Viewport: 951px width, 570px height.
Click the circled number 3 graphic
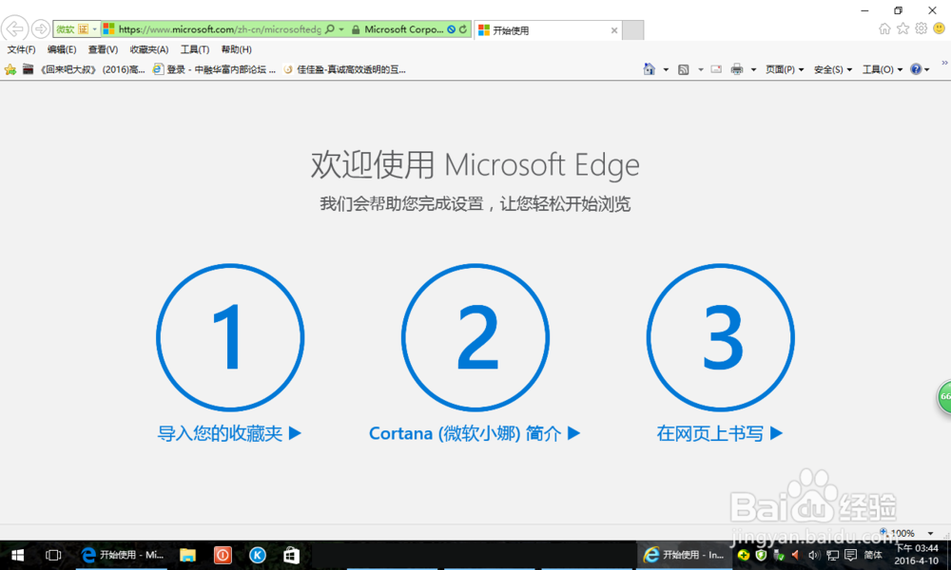pyautogui.click(x=721, y=337)
